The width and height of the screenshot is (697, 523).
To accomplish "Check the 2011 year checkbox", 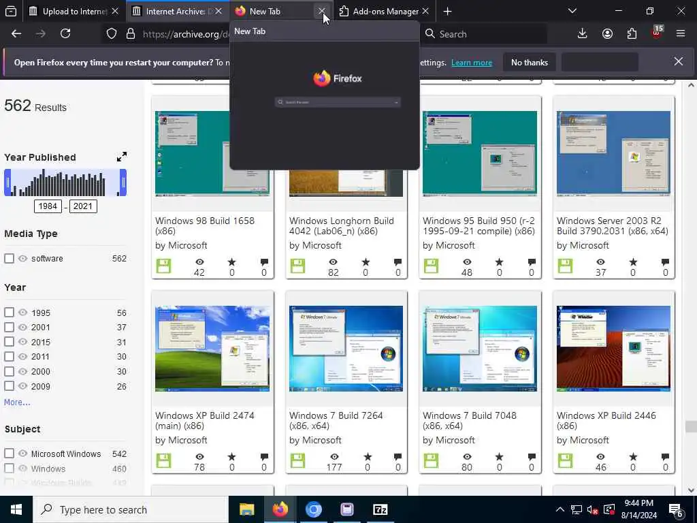I will click(9, 356).
